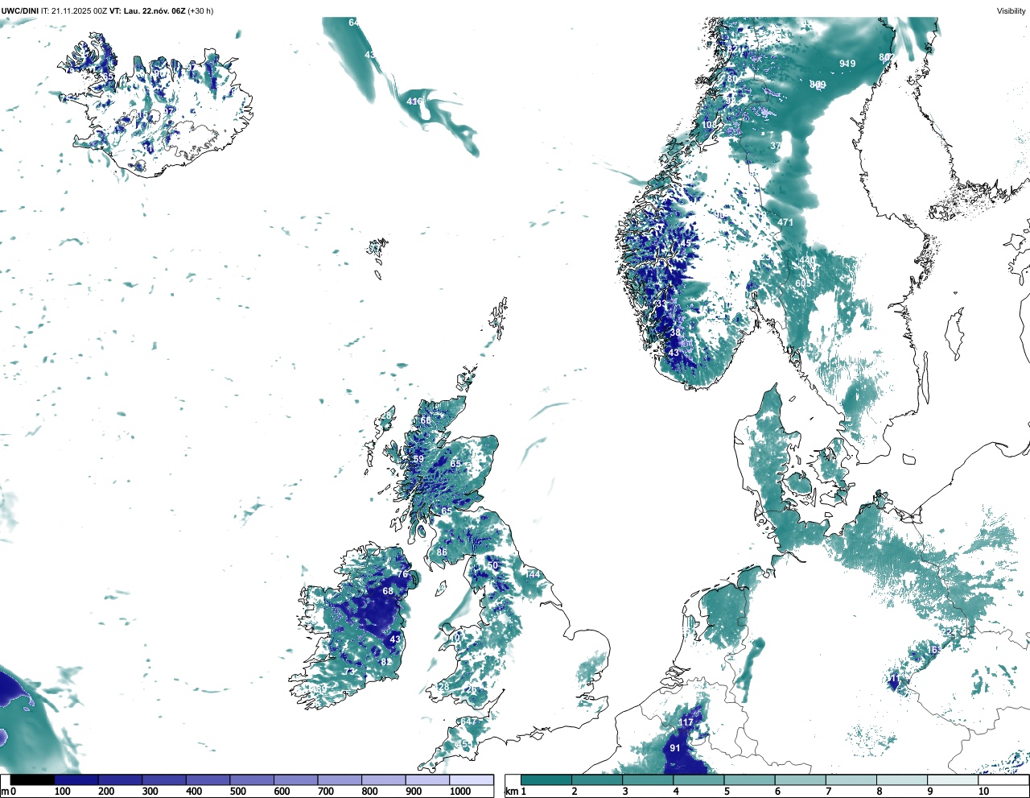Click the '400' tick label on the meter scale
Screen dimensions: 1030x798
click(194, 792)
